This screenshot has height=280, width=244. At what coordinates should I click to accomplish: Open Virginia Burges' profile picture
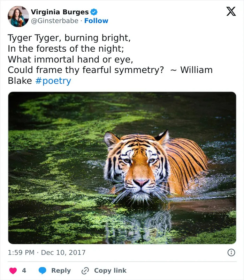[18, 16]
